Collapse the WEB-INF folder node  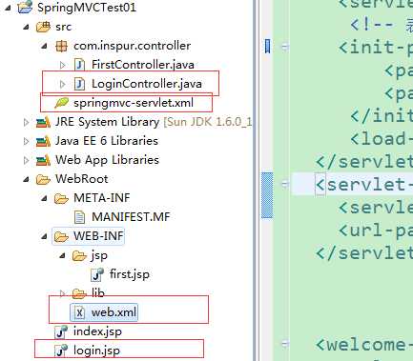coord(45,237)
